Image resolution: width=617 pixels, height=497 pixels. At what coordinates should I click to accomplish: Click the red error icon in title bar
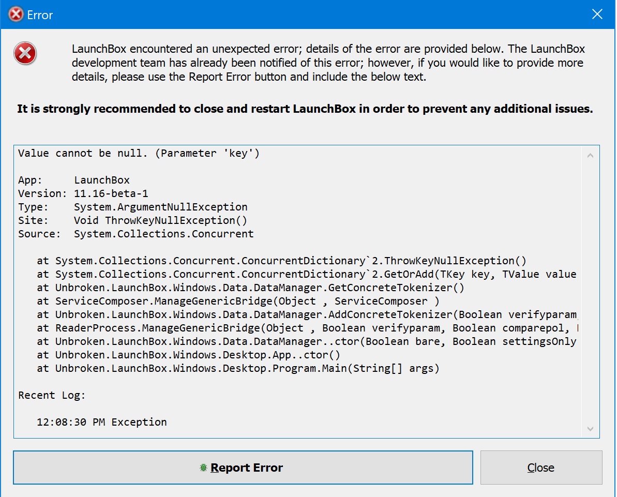pos(16,14)
